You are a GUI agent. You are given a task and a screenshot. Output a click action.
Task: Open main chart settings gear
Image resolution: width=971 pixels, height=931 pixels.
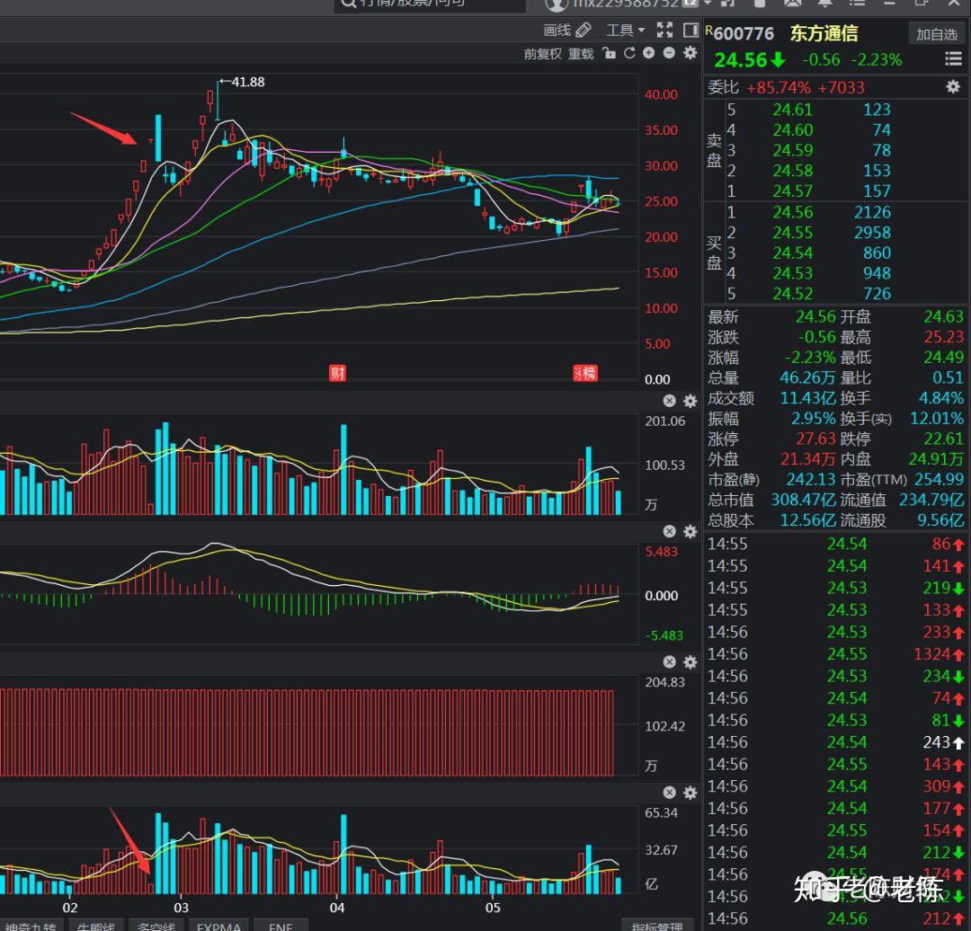690,53
